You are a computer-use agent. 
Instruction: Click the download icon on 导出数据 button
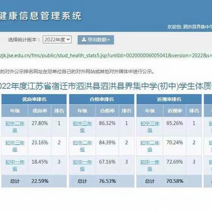tap(84, 39)
